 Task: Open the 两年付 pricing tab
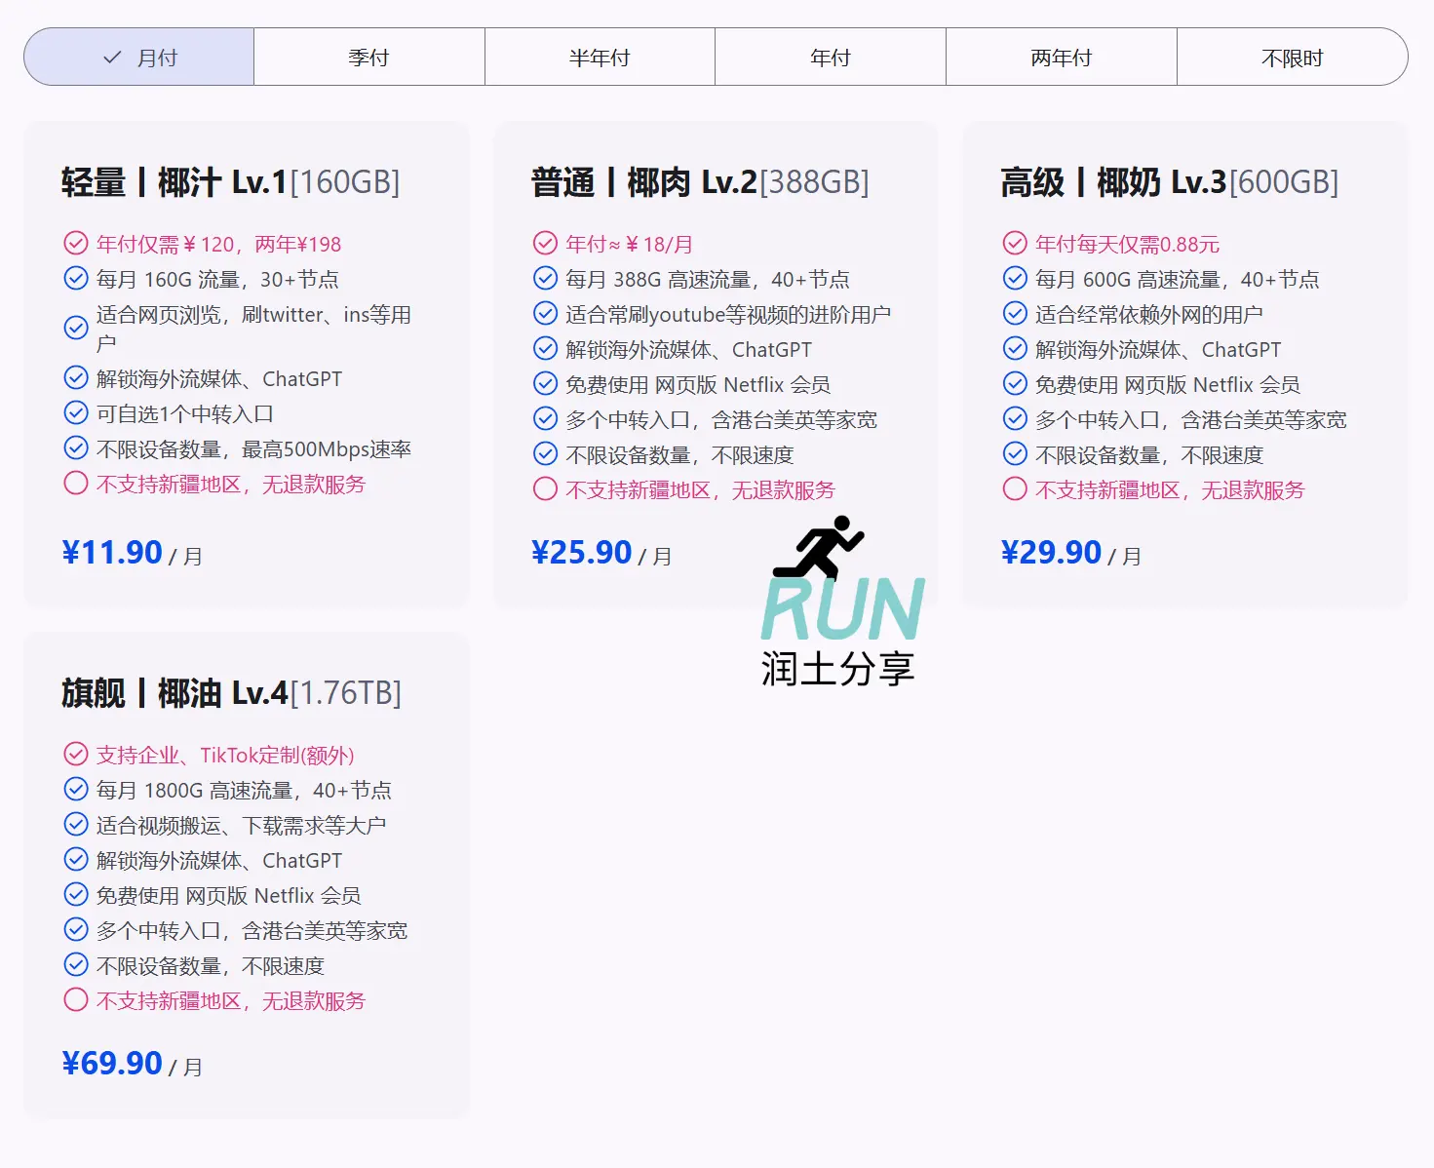[x=1061, y=57]
